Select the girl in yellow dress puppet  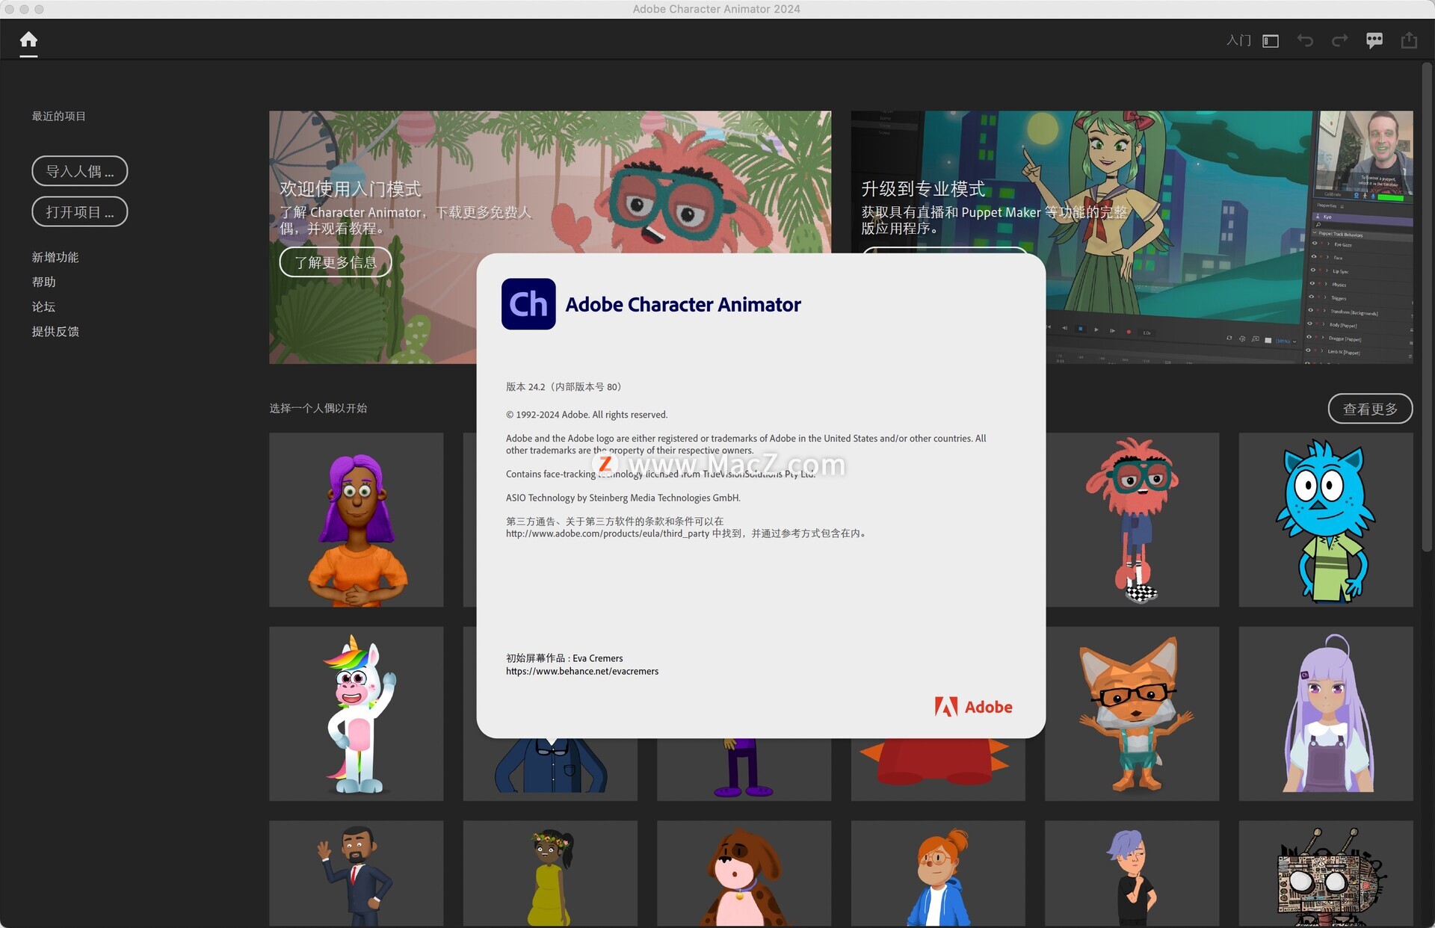point(550,874)
